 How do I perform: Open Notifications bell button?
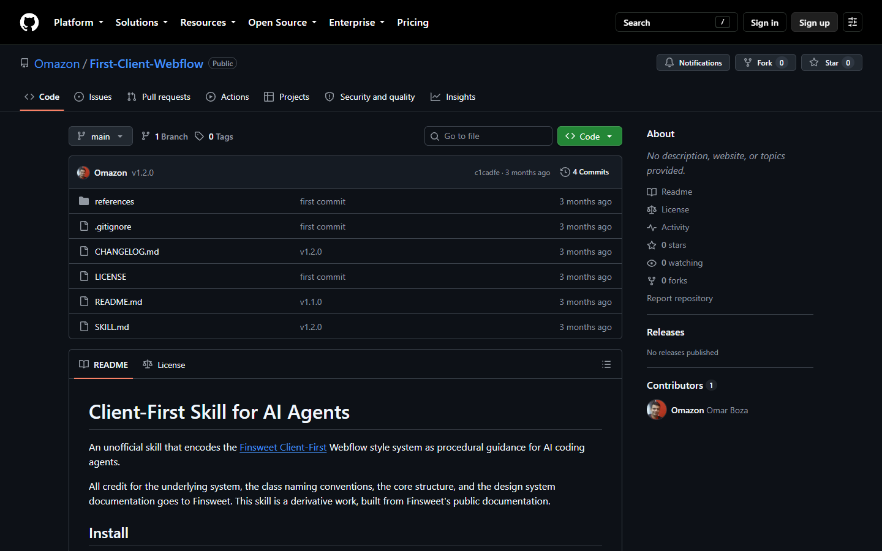(693, 62)
